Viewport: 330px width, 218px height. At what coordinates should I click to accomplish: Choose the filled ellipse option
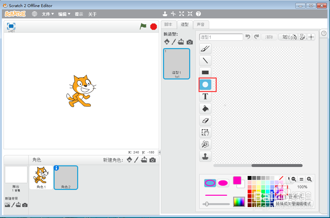coord(223,183)
